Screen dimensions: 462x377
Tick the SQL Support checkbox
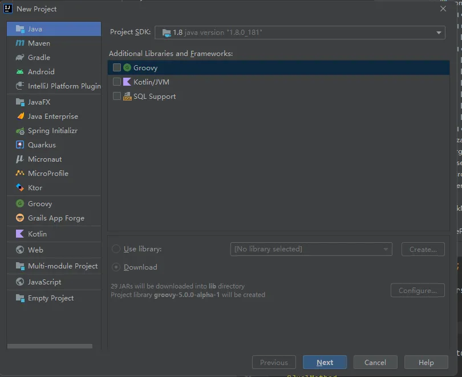pyautogui.click(x=117, y=96)
